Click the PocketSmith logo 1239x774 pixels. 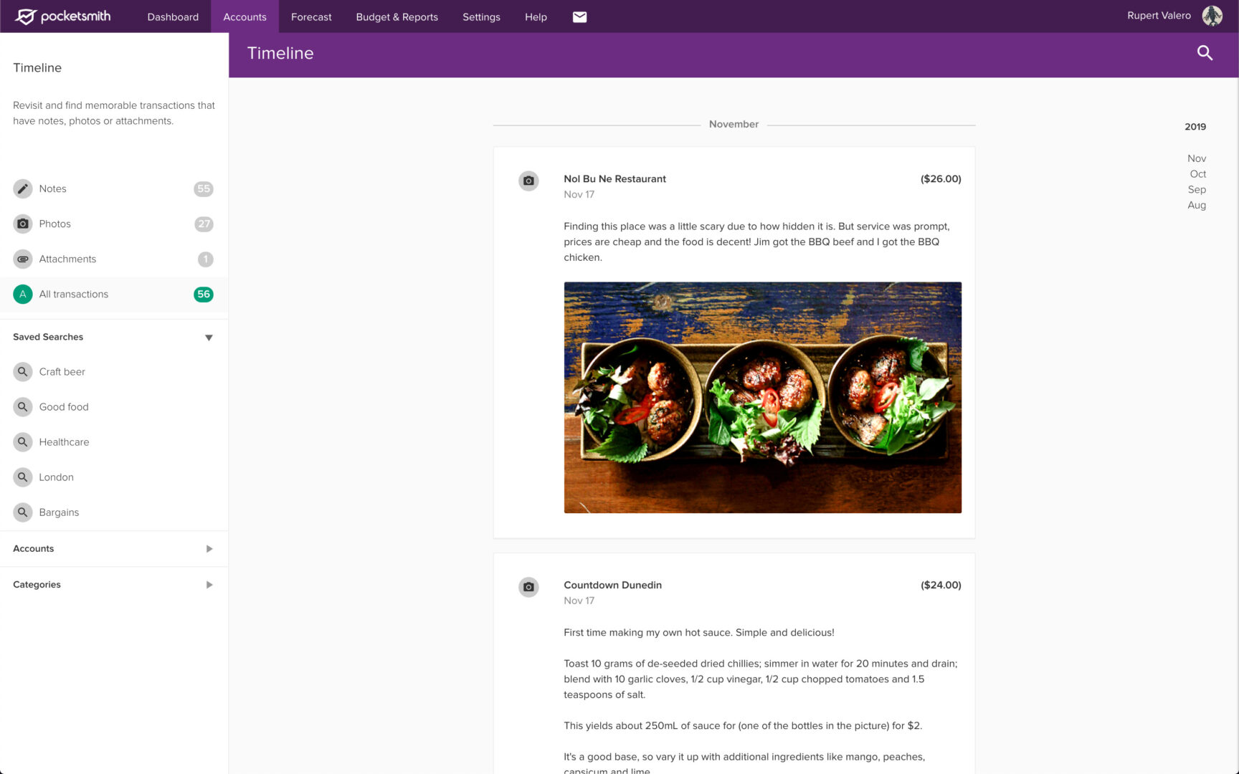coord(62,16)
